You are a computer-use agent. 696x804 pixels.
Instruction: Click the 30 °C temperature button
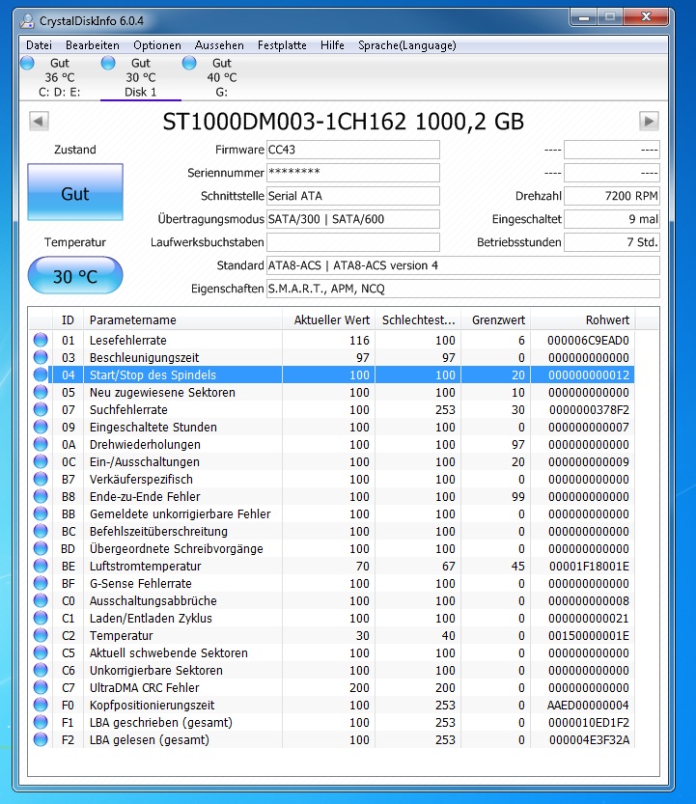coord(75,276)
